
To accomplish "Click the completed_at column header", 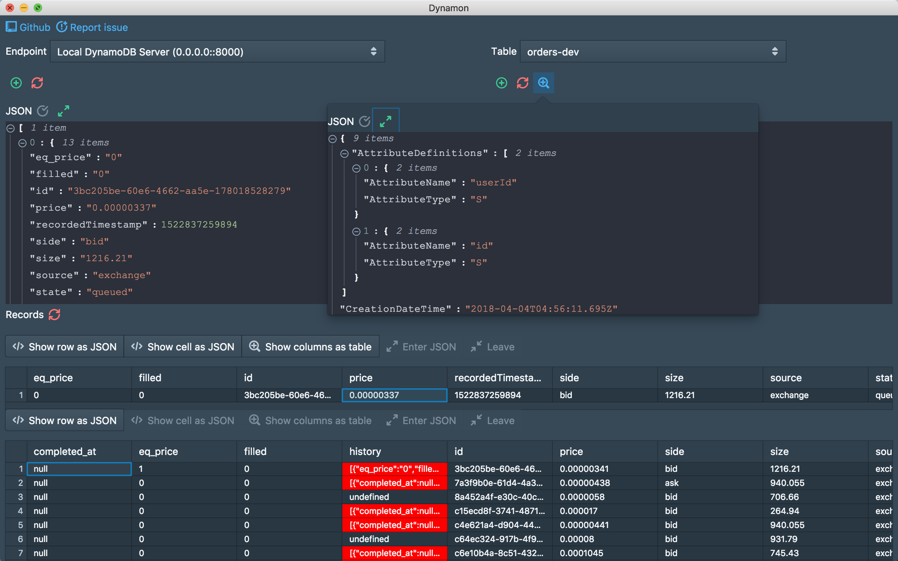I will [x=79, y=451].
